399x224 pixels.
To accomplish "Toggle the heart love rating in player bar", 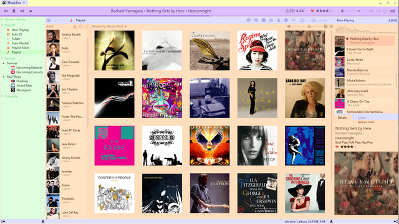I will (312, 11).
